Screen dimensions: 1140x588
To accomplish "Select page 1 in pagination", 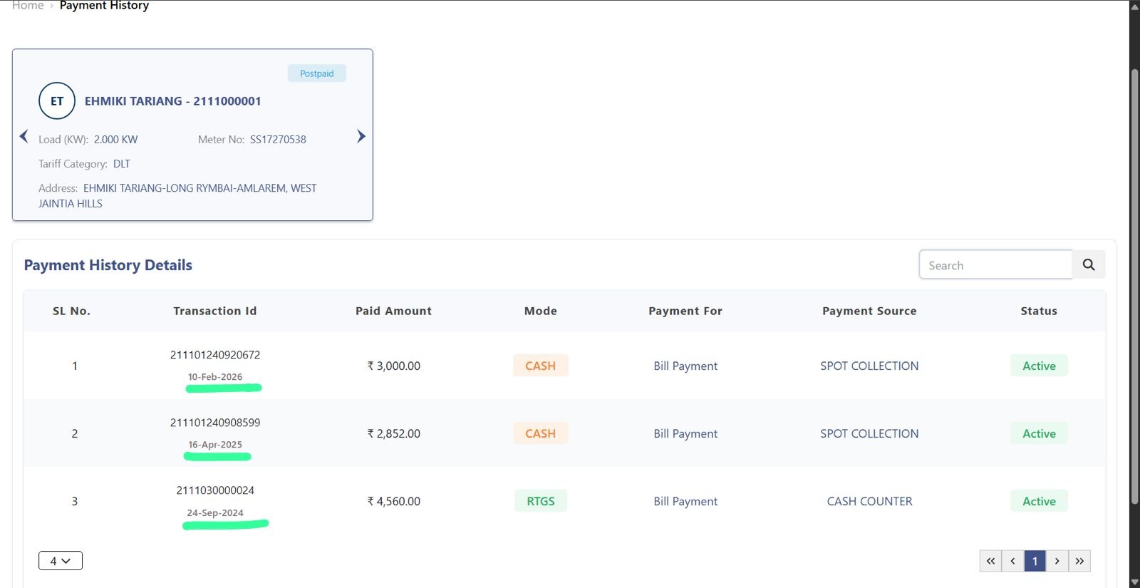I will [x=1035, y=561].
